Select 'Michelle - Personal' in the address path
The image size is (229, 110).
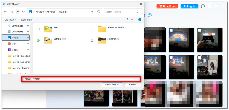coord(45,12)
